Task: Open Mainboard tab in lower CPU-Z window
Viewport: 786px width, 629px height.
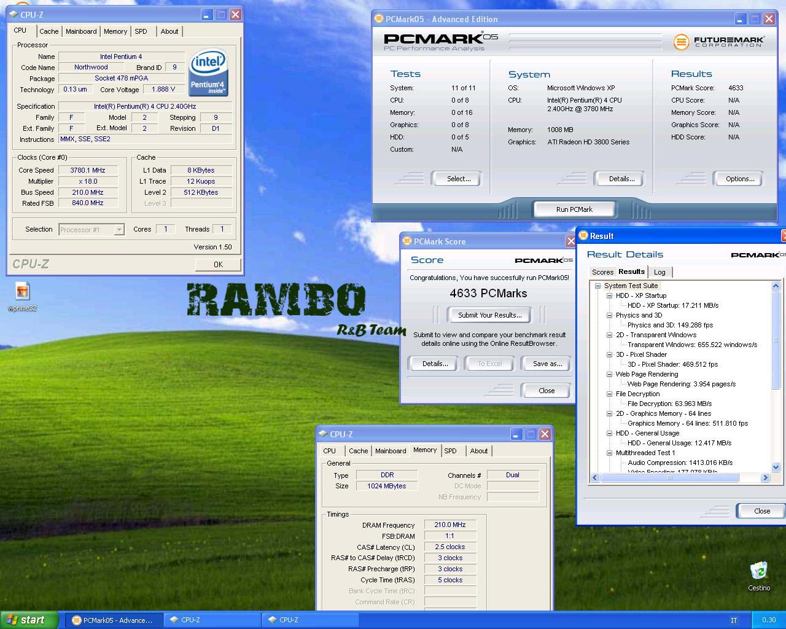Action: coord(391,451)
